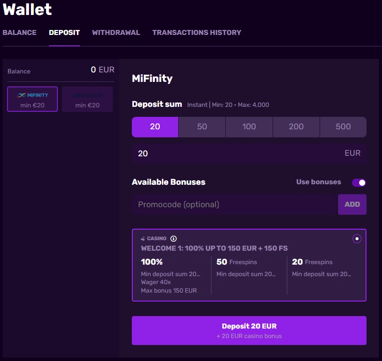Screen dimensions: 382x361
Task: Click the Deposit tab
Action: point(64,32)
